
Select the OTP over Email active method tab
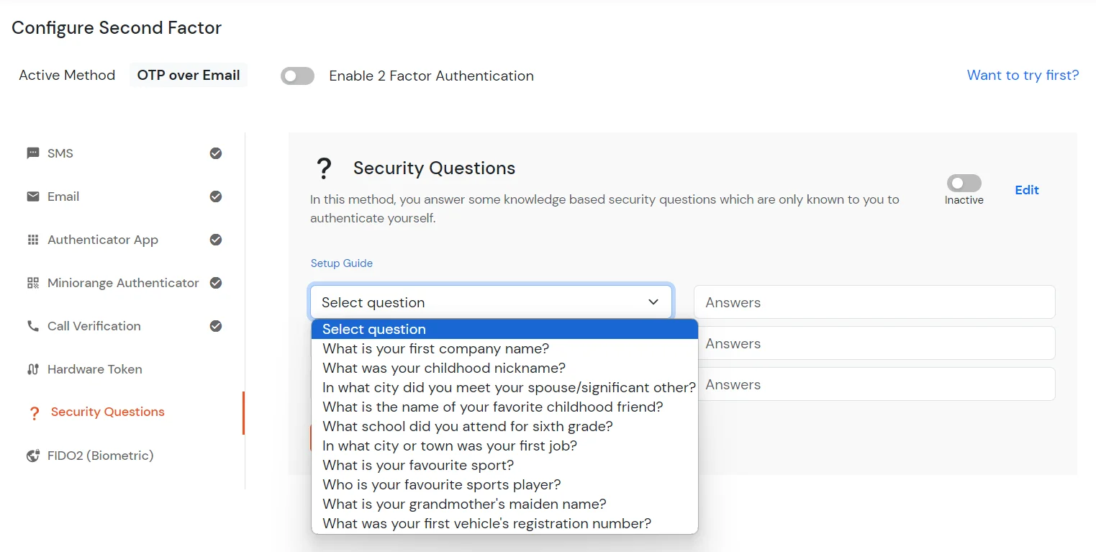click(188, 75)
